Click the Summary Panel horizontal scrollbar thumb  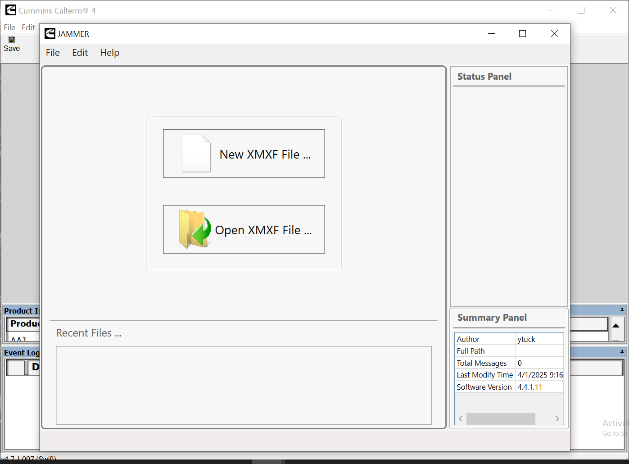click(x=501, y=419)
